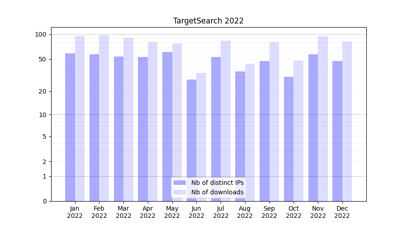The width and height of the screenshot is (407, 226).
Task: Click the 'Nb of downloads' legend swatch
Action: tap(180, 192)
